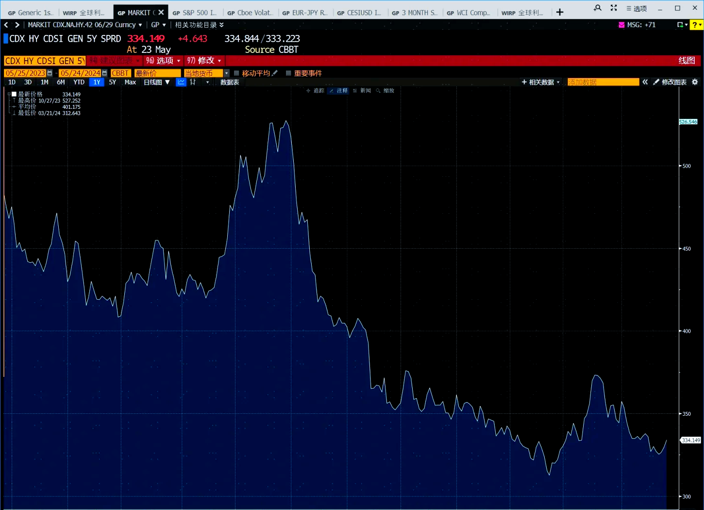The image size is (704, 510).
Task: Select the bar chart style icon
Action: (193, 82)
